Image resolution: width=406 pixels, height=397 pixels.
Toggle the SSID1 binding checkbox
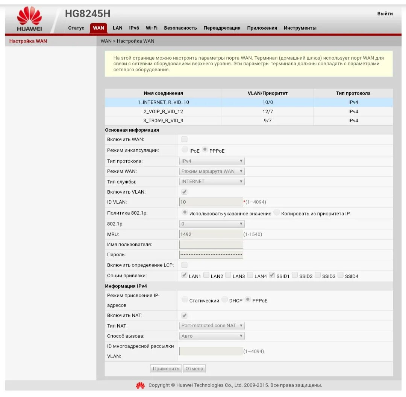coord(272,275)
